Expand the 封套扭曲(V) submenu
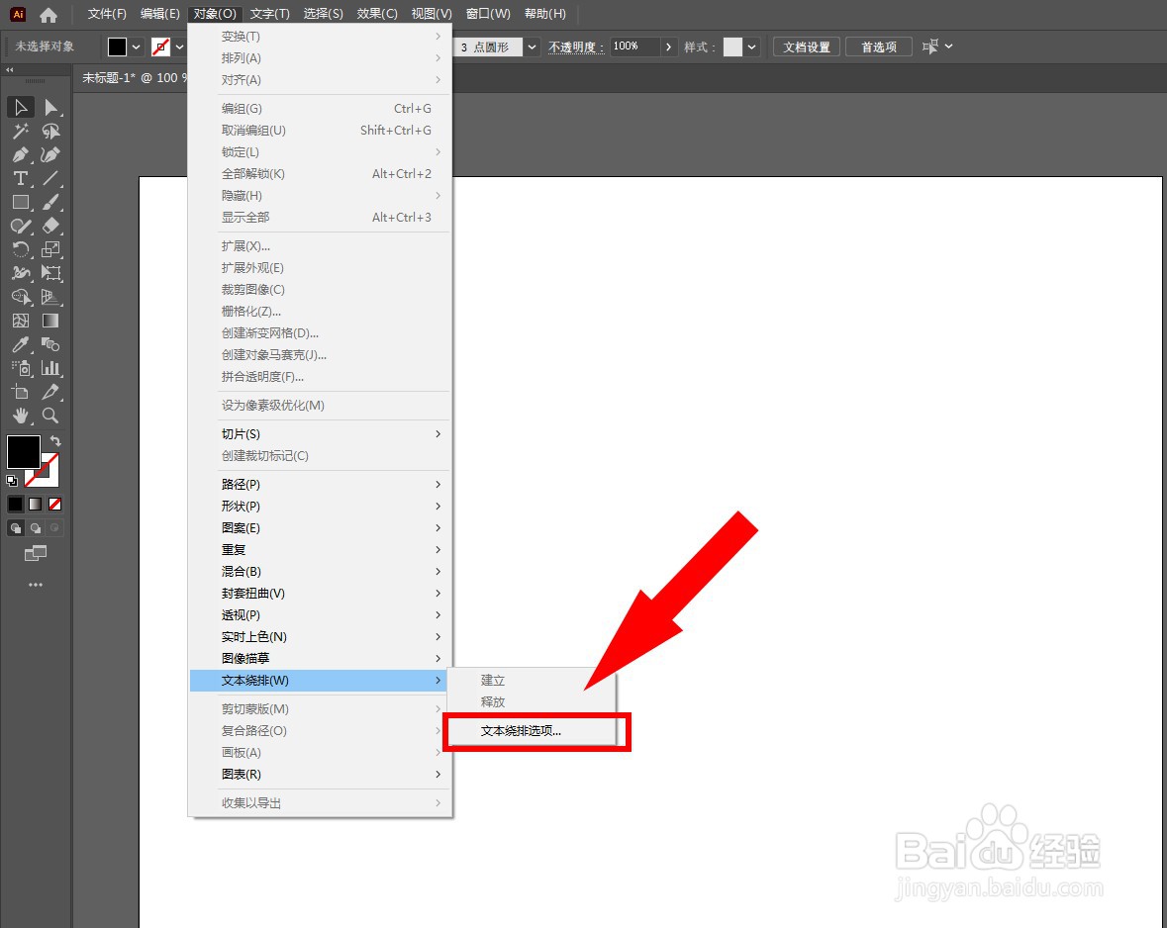This screenshot has height=928, width=1167. [x=320, y=594]
